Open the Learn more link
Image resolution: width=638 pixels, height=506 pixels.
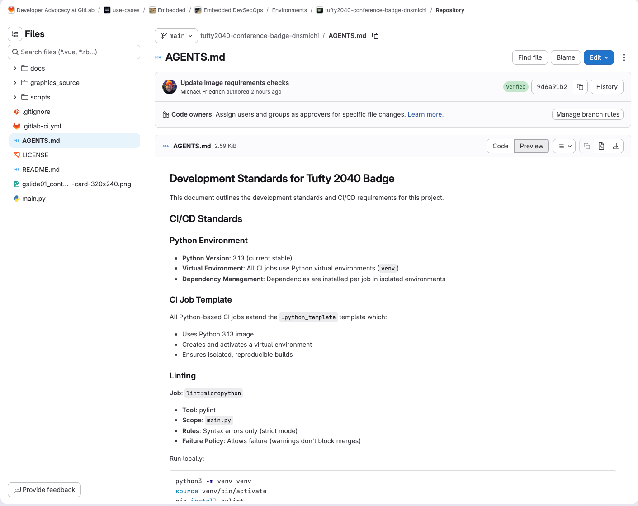425,114
